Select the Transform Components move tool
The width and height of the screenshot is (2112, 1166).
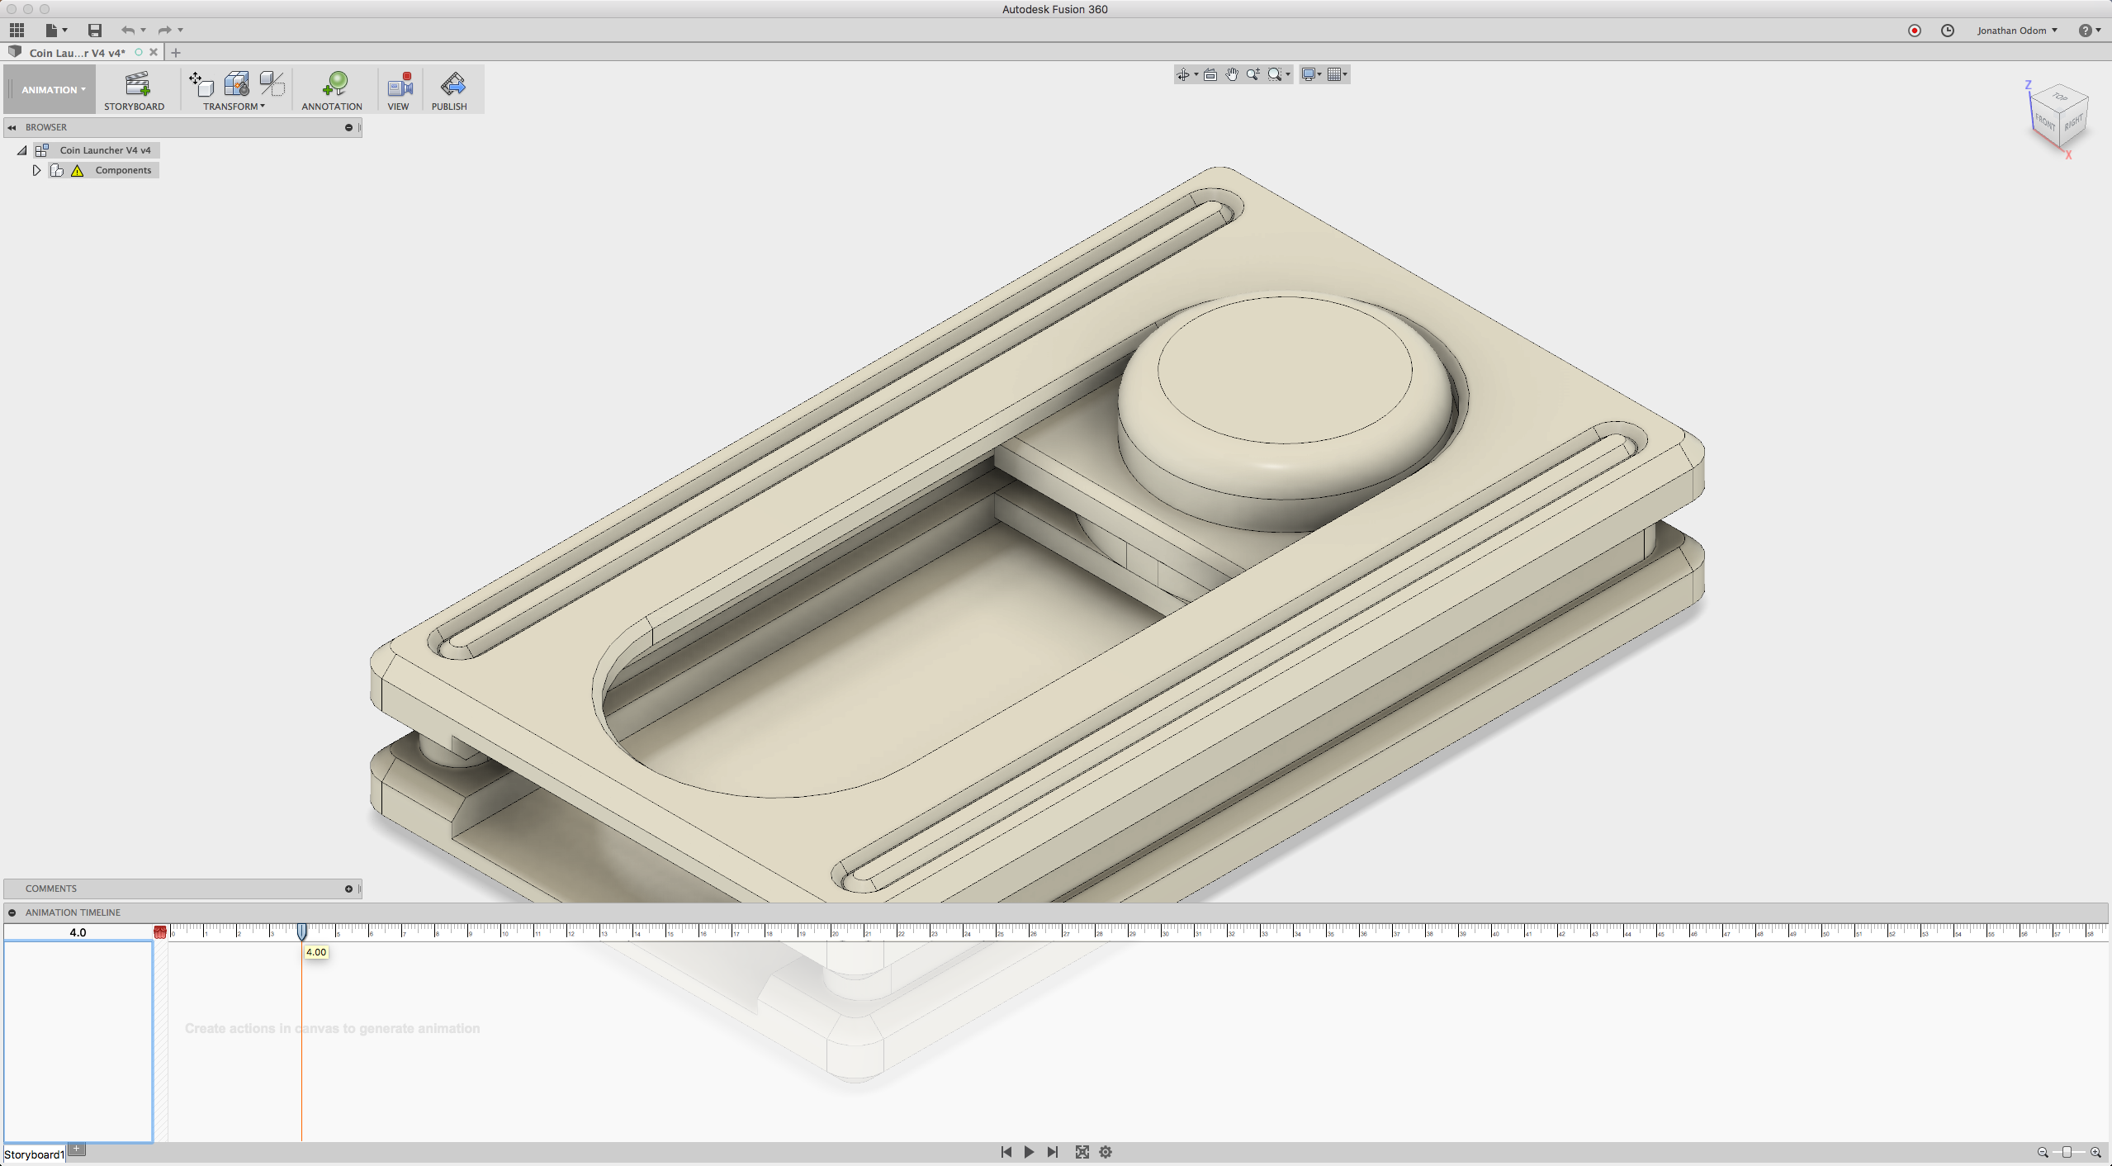point(201,83)
